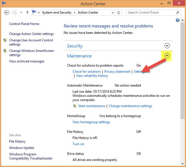Select Action Center breadcrumb item
186x167 pixels.
point(88,12)
